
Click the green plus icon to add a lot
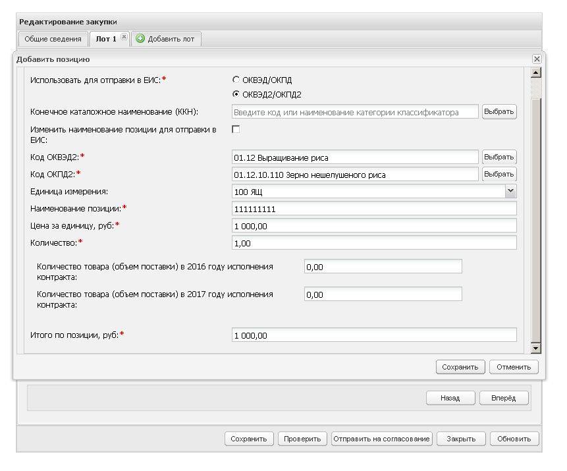click(x=140, y=39)
